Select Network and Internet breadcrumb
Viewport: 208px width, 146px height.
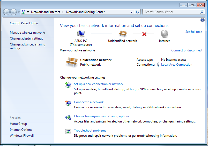tap(46, 12)
